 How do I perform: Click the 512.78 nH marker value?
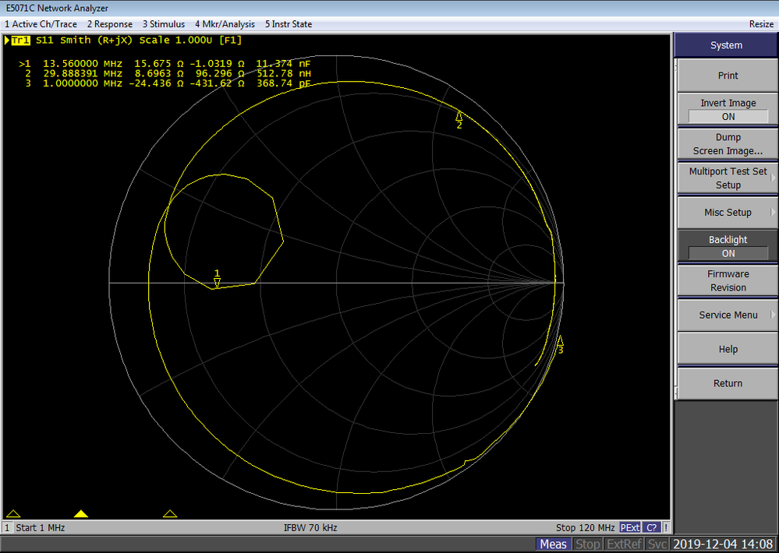pyautogui.click(x=284, y=73)
